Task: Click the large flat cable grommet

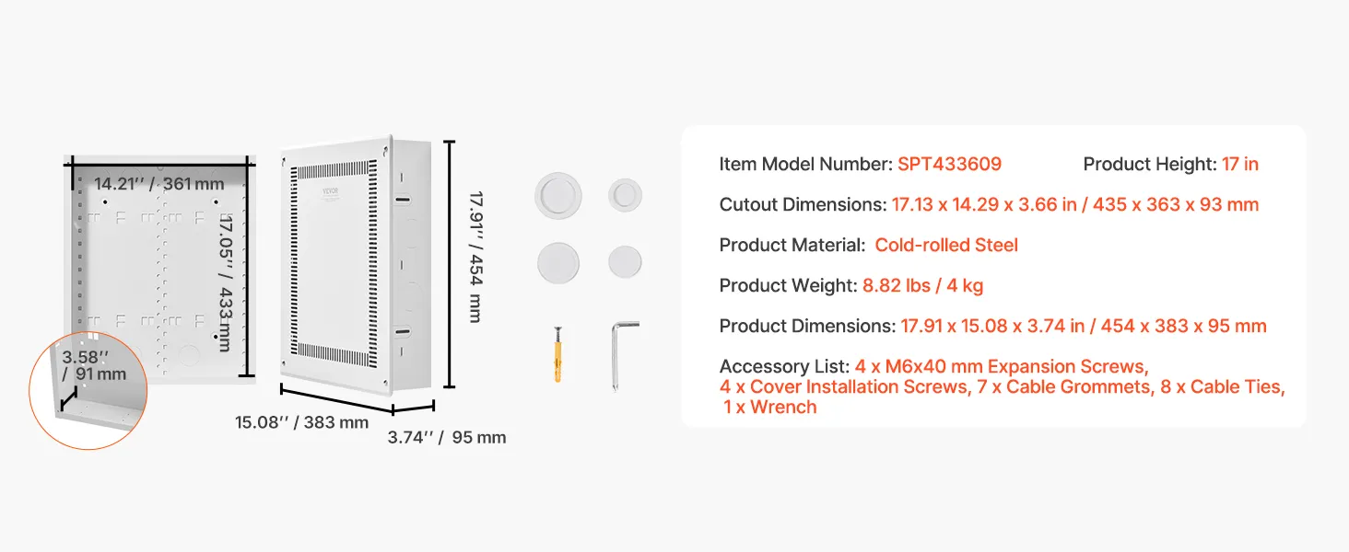Action: pos(558,262)
